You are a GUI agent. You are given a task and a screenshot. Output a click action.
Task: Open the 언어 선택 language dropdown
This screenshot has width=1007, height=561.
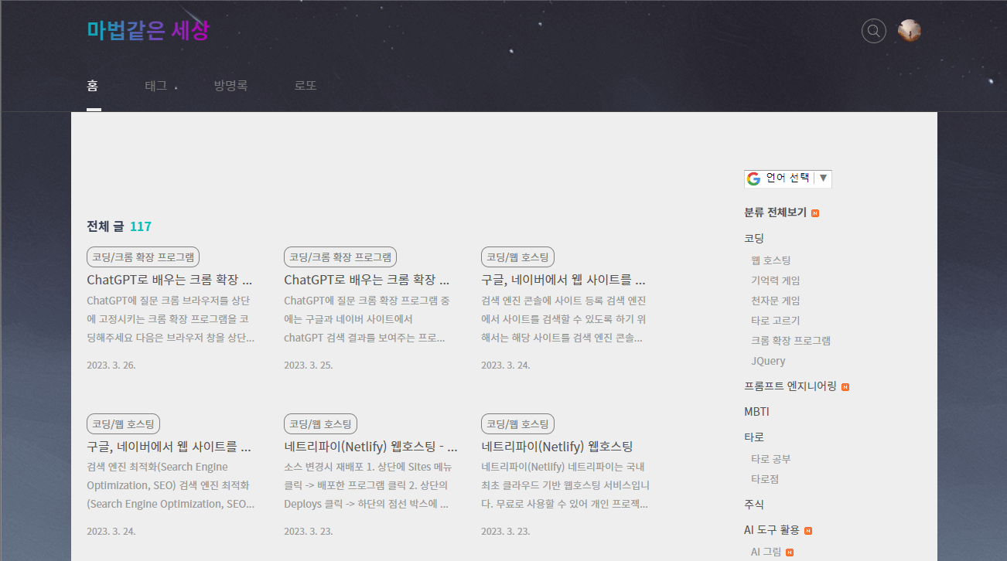coord(824,178)
